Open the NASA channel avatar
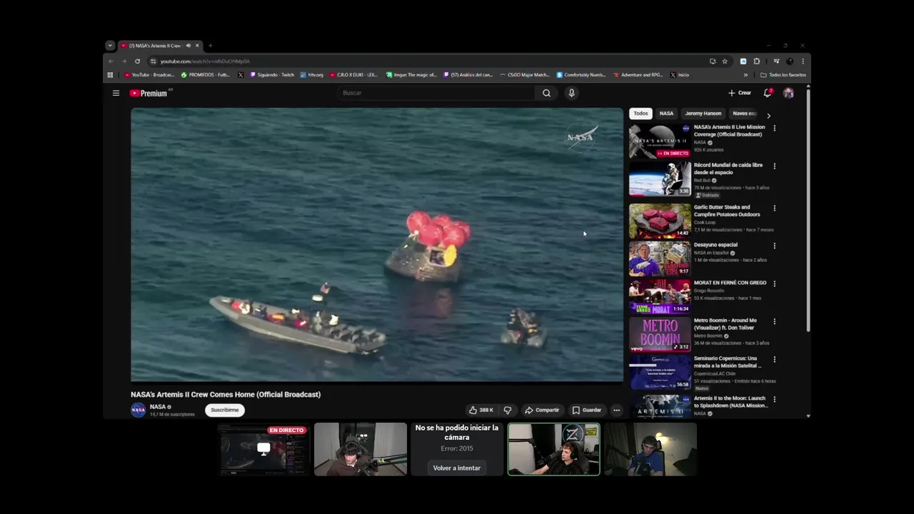 point(139,410)
